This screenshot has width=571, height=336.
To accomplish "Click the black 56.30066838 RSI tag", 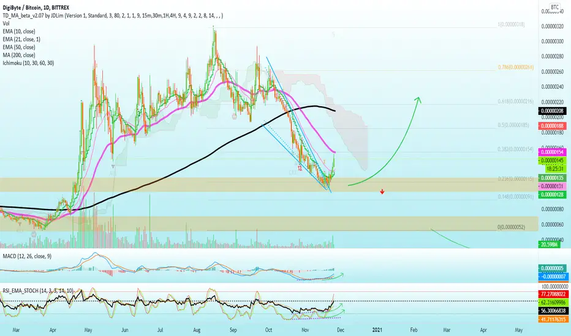I will click(x=553, y=311).
